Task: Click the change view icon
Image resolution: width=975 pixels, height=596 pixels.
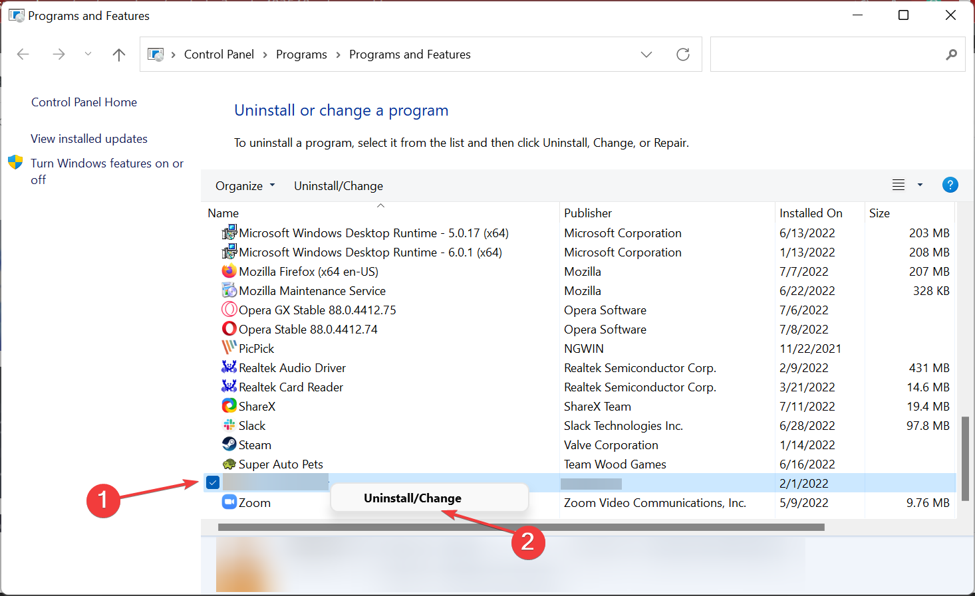Action: (899, 185)
